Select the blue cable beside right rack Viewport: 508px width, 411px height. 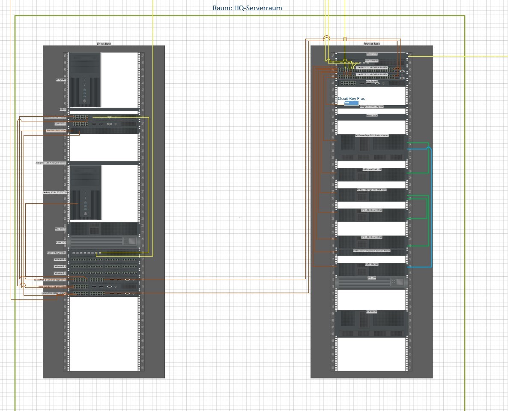(431, 206)
